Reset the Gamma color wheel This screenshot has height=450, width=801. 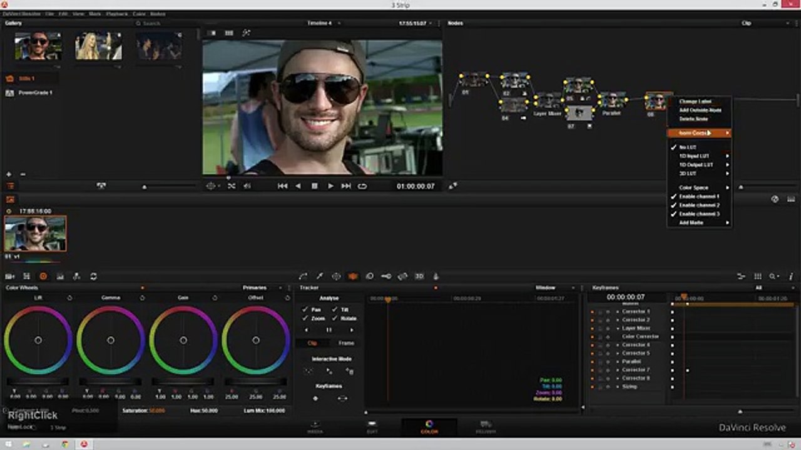(x=142, y=298)
